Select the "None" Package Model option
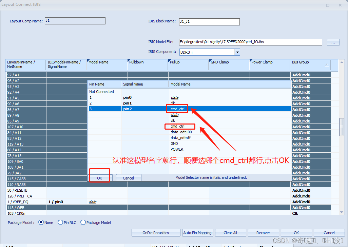Screen dimensions: 348x247 41,222
